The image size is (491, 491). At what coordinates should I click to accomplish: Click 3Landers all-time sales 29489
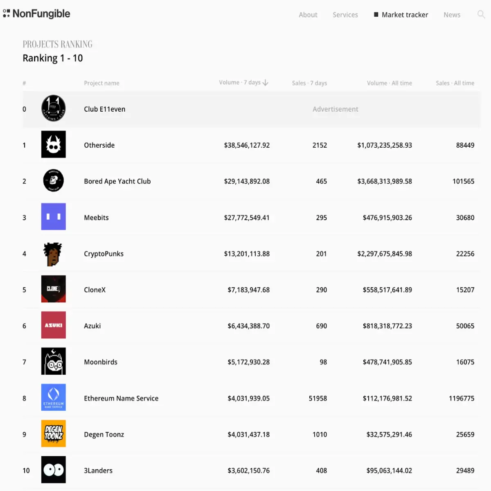tap(465, 471)
